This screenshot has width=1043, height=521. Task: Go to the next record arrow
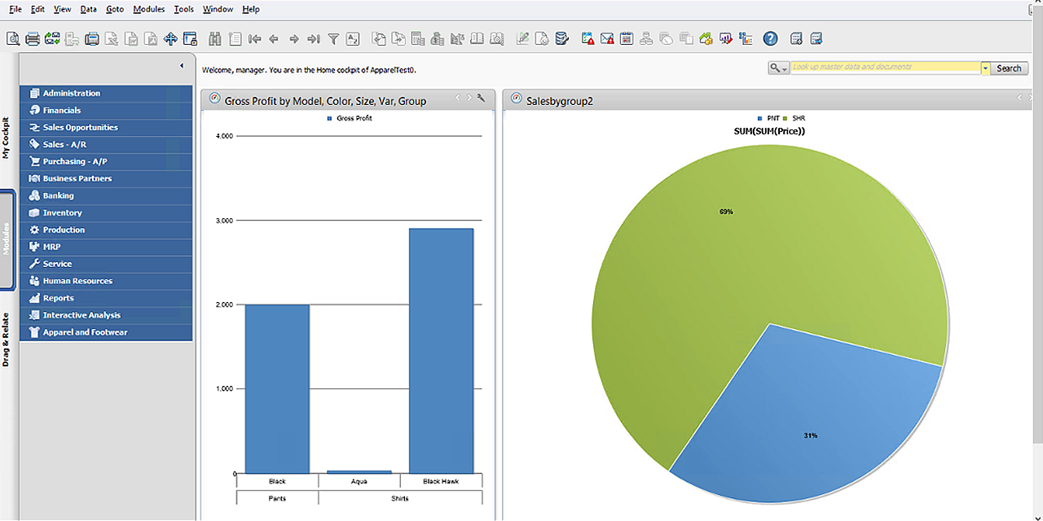(x=294, y=38)
